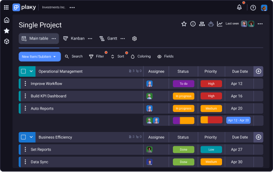Click the Build KPI Dashboard item name
273x172 pixels.
tap(49, 96)
